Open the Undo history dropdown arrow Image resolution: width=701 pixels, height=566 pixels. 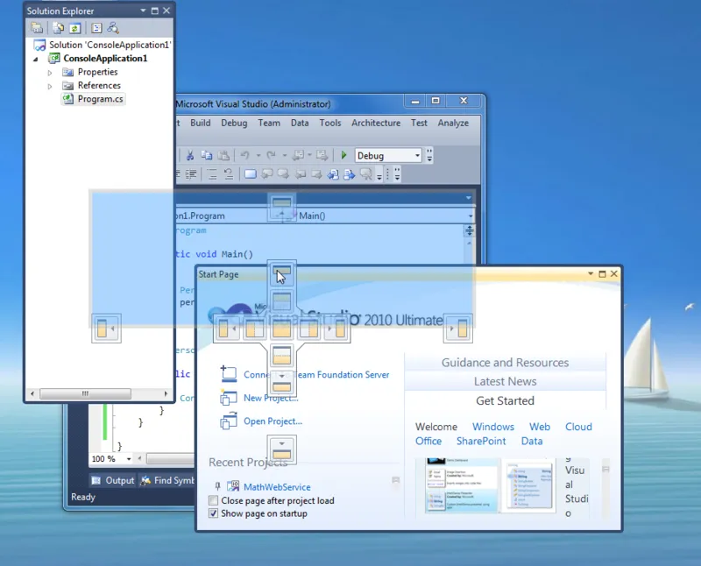pos(258,156)
